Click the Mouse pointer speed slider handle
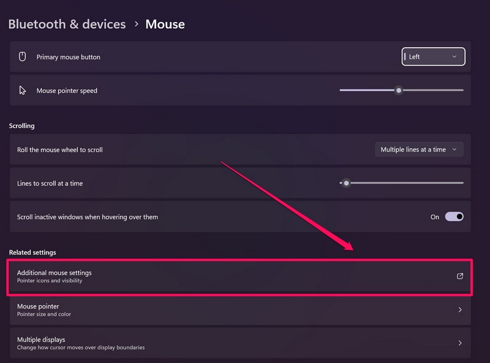This screenshot has width=490, height=363. point(399,90)
